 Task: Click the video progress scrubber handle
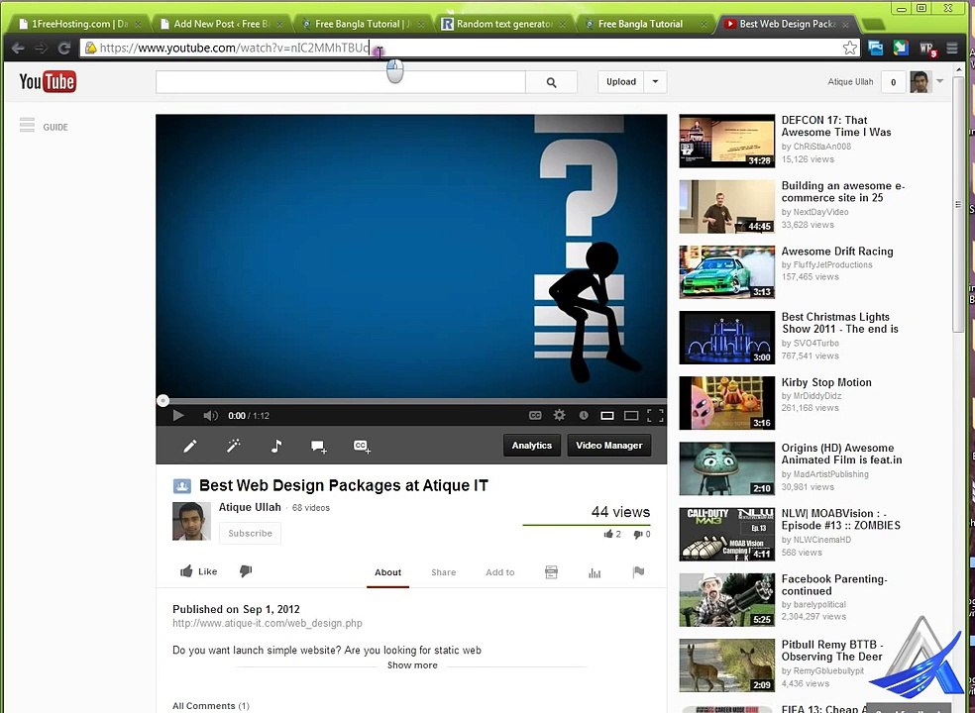point(162,401)
